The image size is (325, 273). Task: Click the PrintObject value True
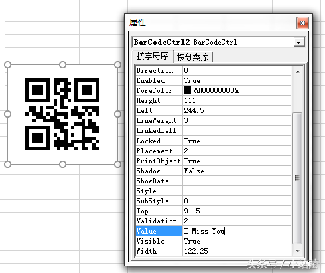(237, 161)
